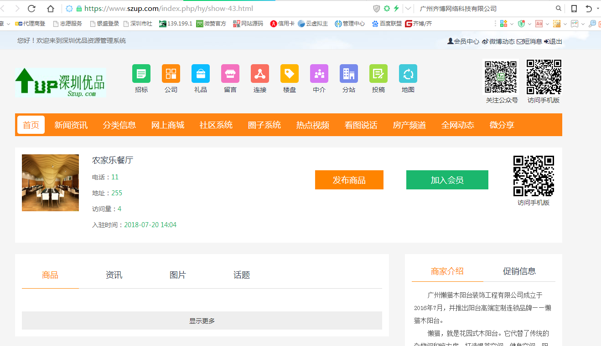
Task: Click the 楼盘 yellow tag icon
Action: pos(290,74)
